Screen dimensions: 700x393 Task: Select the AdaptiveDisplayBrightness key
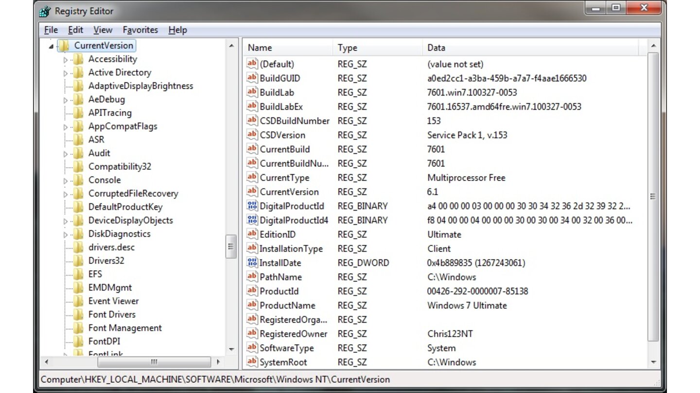click(x=140, y=86)
